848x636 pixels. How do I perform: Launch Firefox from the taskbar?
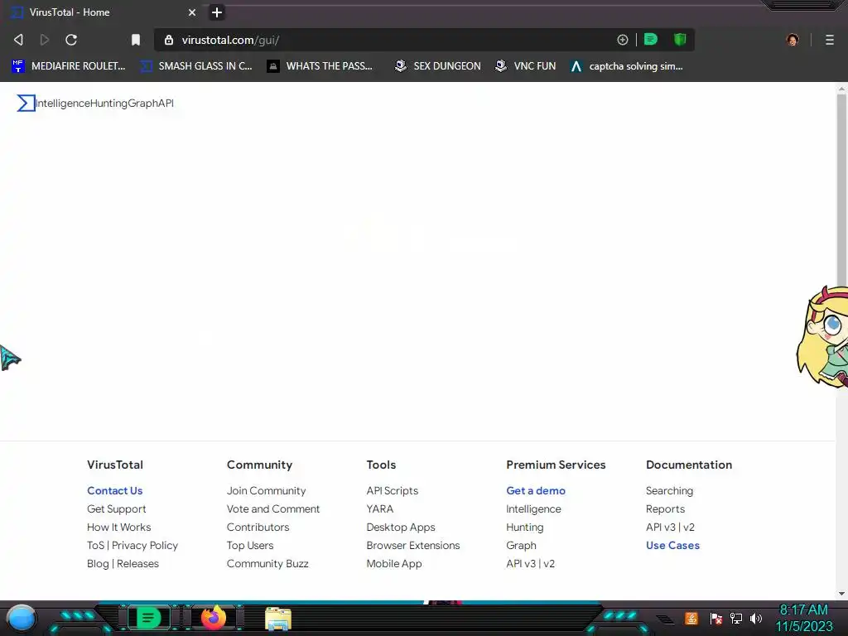point(214,618)
